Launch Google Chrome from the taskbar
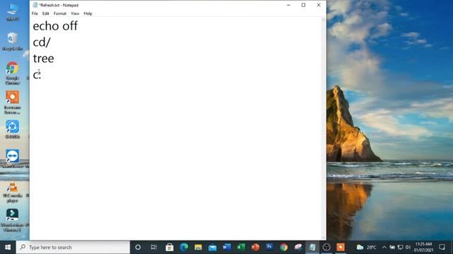 point(284,247)
